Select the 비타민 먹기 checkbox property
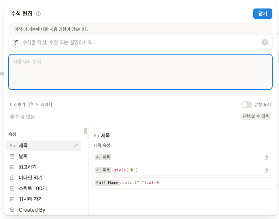 tap(43, 178)
